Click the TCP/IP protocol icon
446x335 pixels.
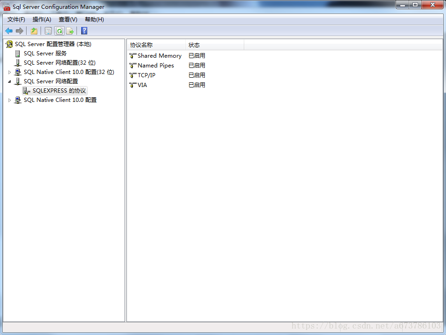[x=133, y=75]
